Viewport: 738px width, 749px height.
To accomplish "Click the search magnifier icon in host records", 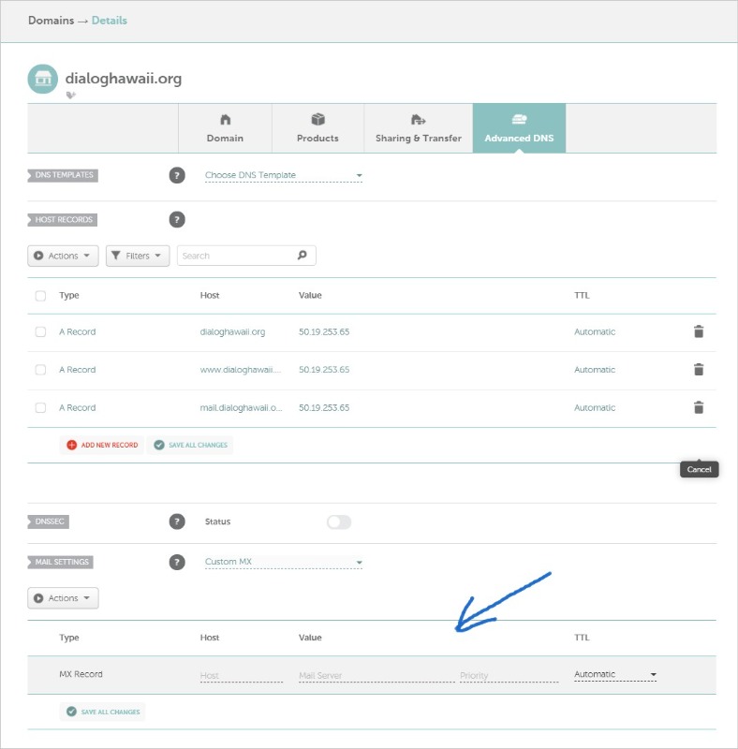I will [302, 256].
